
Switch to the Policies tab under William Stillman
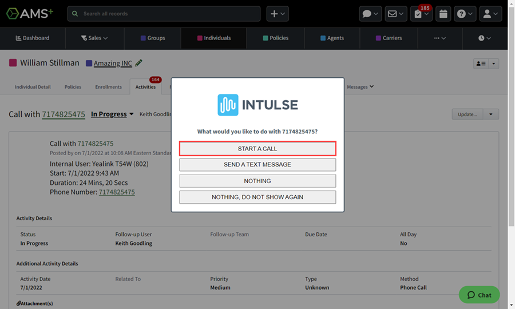[73, 87]
